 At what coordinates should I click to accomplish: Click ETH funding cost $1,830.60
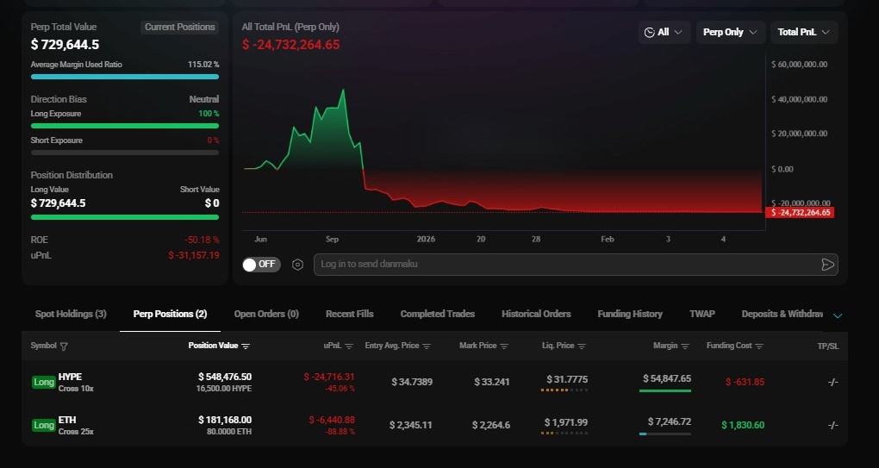[x=743, y=426]
